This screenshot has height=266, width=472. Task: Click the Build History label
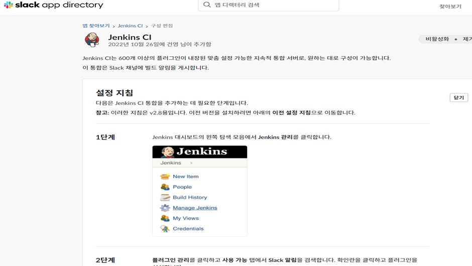190,197
